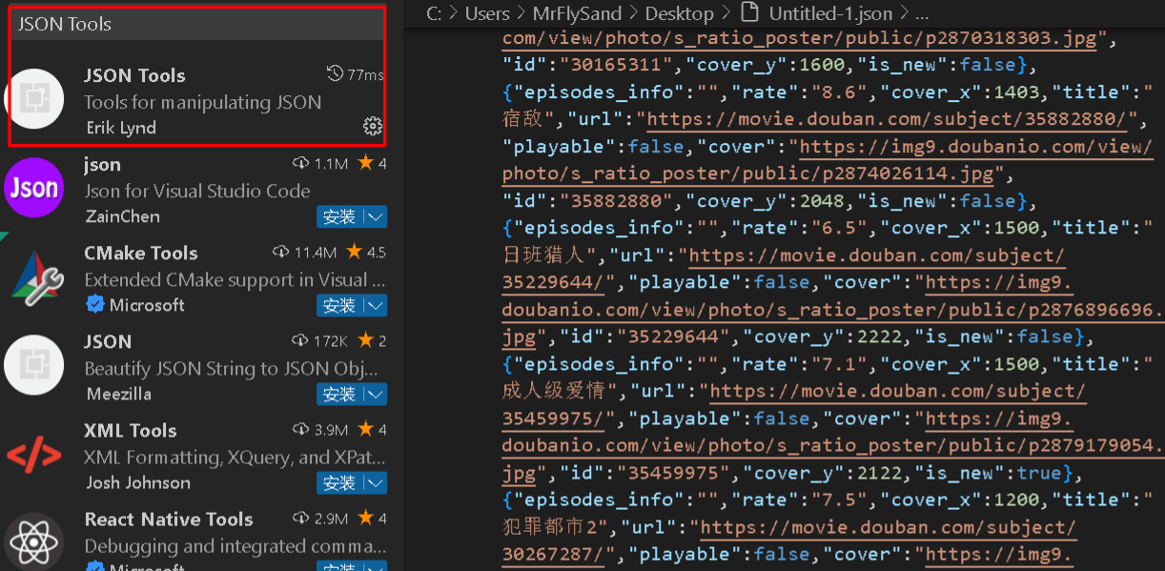Click the breadcrumb ellipsis after Untitled-1.json
Viewport: 1165px width, 571px height.
921,13
